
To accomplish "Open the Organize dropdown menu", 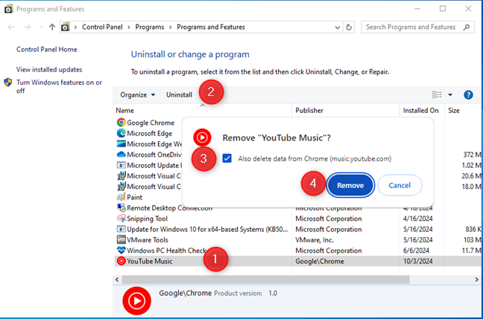I will coord(137,94).
